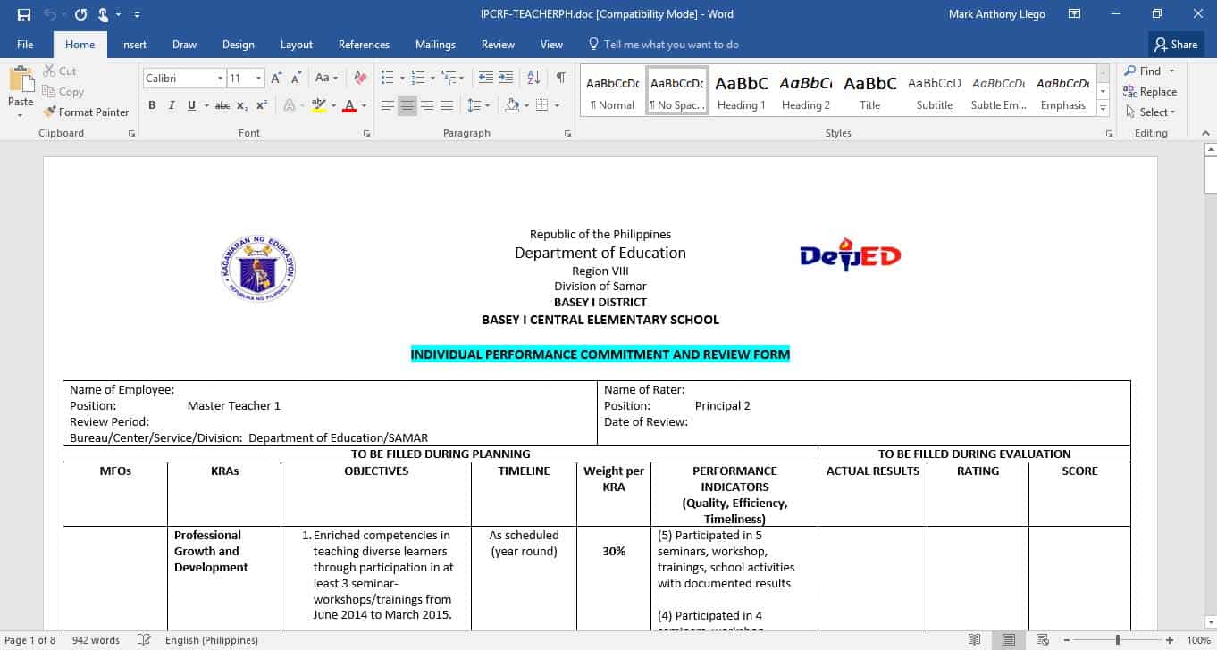Toggle the Touch/Mouse mode button
The height and width of the screenshot is (650, 1217).
(x=105, y=14)
